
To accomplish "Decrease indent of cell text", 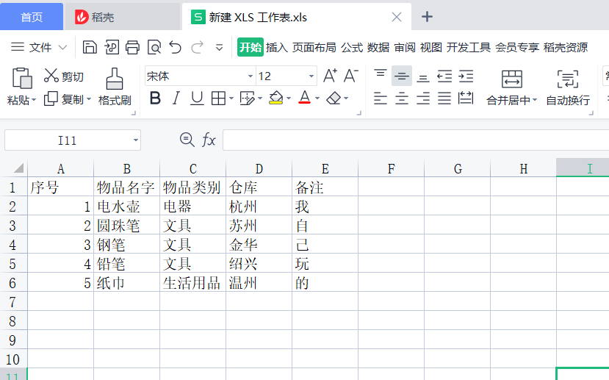I will pyautogui.click(x=444, y=76).
